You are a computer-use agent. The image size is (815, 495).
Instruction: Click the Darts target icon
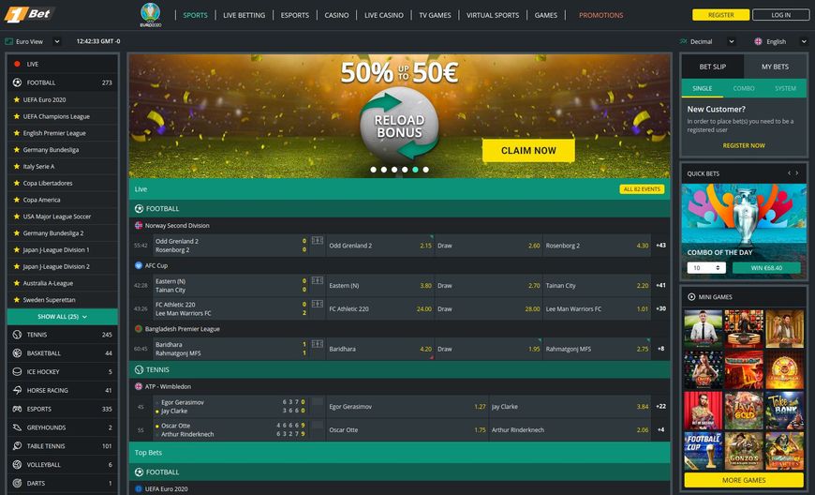[x=17, y=483]
